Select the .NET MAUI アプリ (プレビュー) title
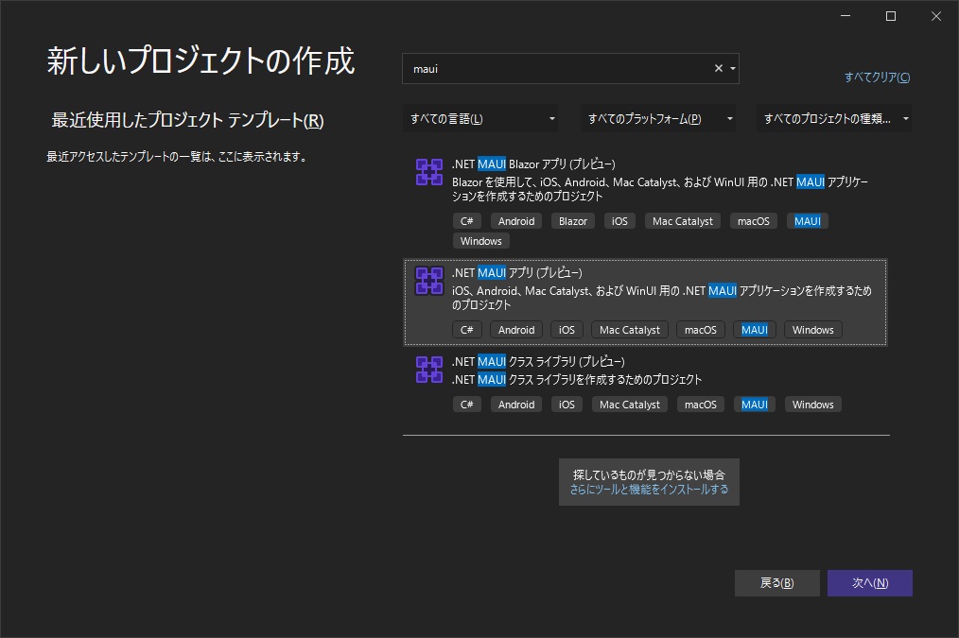This screenshot has width=959, height=638. click(x=516, y=273)
